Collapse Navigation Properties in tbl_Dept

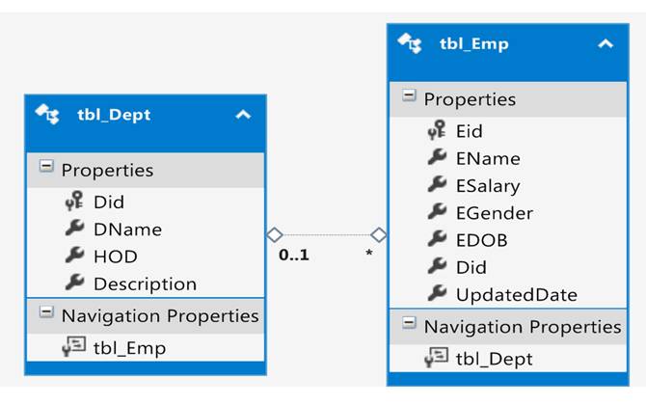point(46,312)
